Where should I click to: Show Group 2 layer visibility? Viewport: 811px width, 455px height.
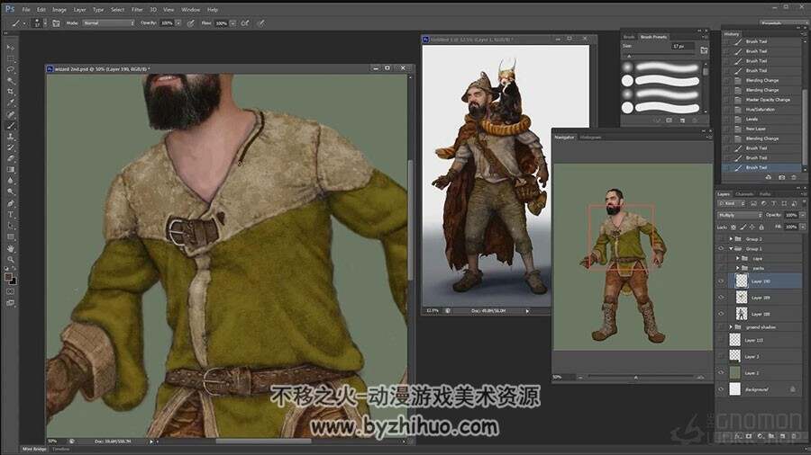[721, 239]
